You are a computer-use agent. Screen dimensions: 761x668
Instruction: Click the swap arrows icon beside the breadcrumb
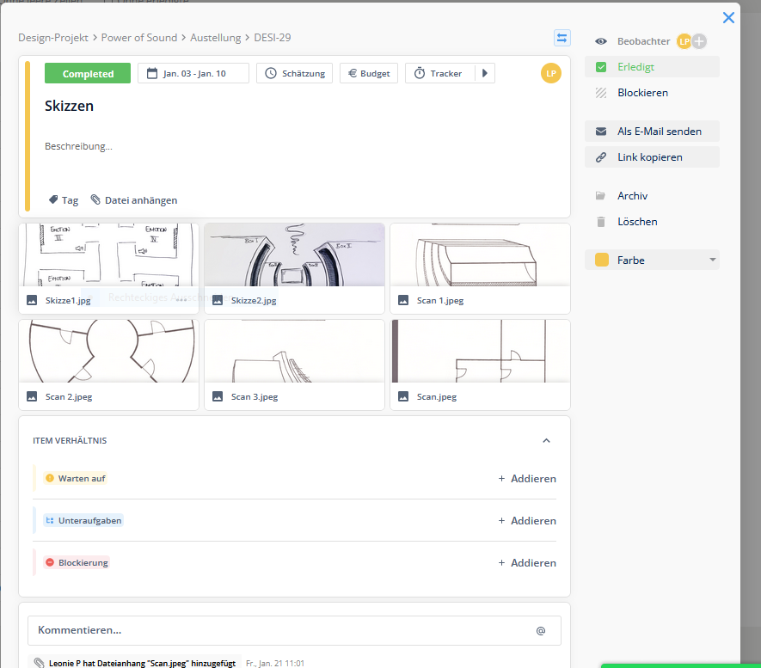point(562,38)
